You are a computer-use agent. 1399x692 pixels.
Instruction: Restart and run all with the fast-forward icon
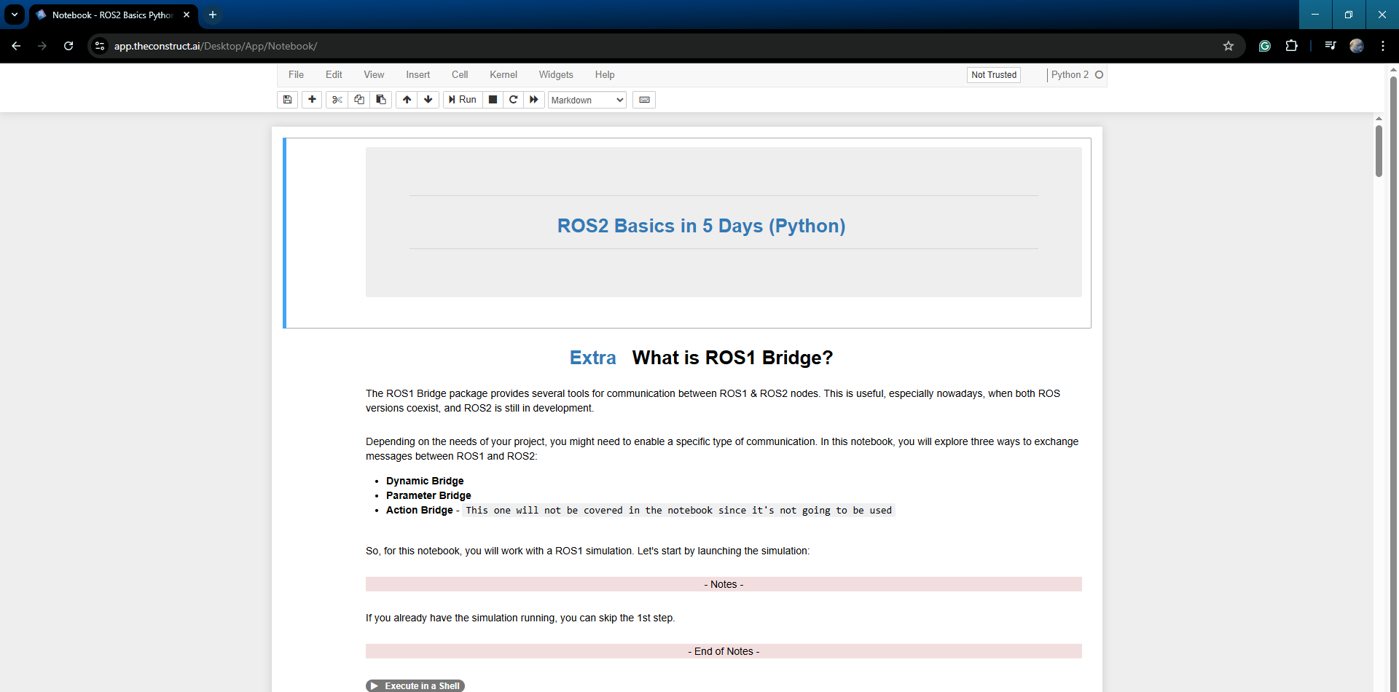point(534,100)
